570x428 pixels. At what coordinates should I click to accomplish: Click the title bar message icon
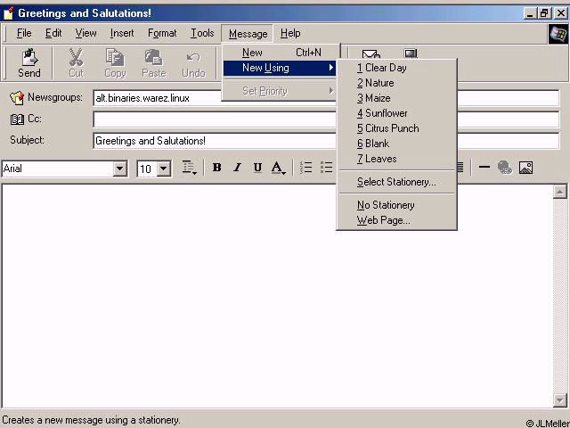pos(8,13)
